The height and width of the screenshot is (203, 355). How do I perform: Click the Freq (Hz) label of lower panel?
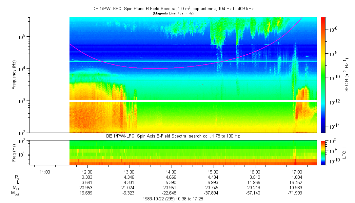coord(14,153)
